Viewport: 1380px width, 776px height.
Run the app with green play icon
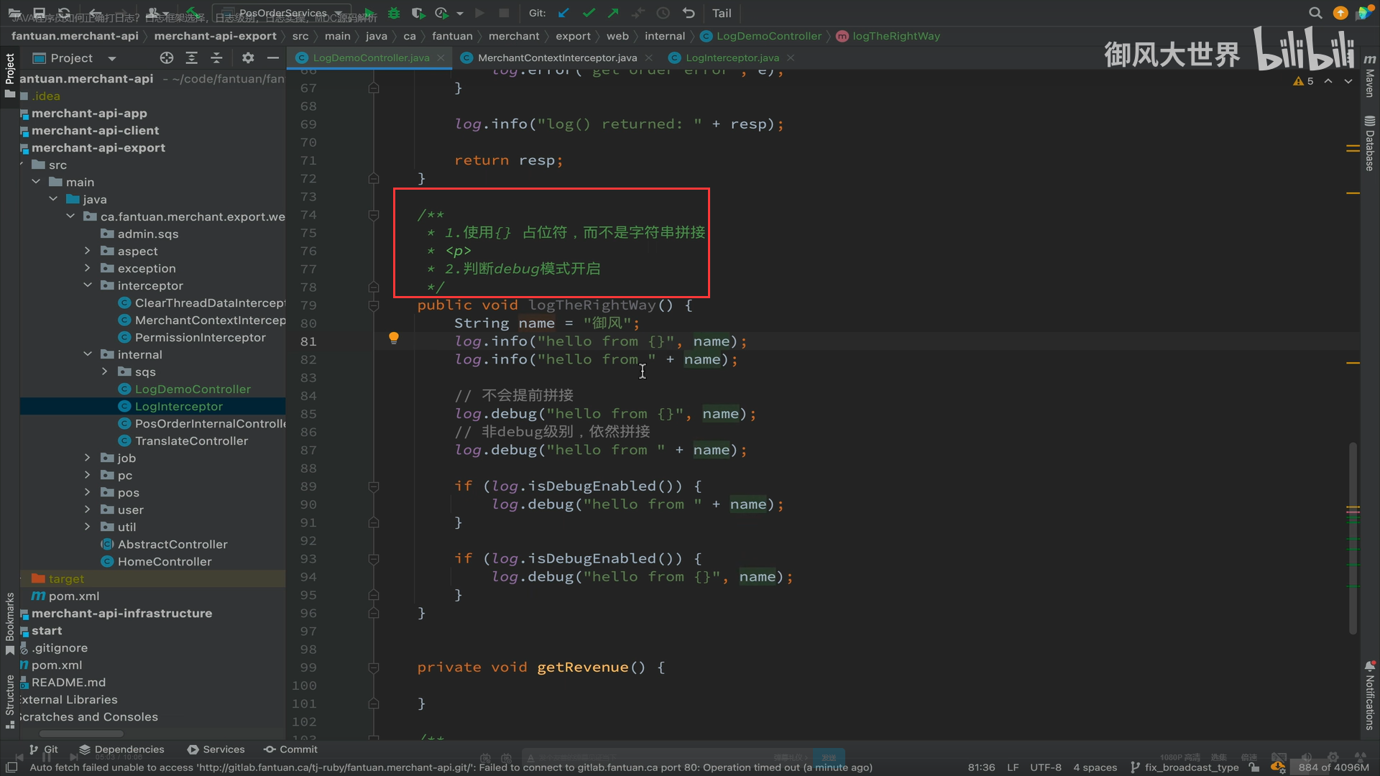369,13
